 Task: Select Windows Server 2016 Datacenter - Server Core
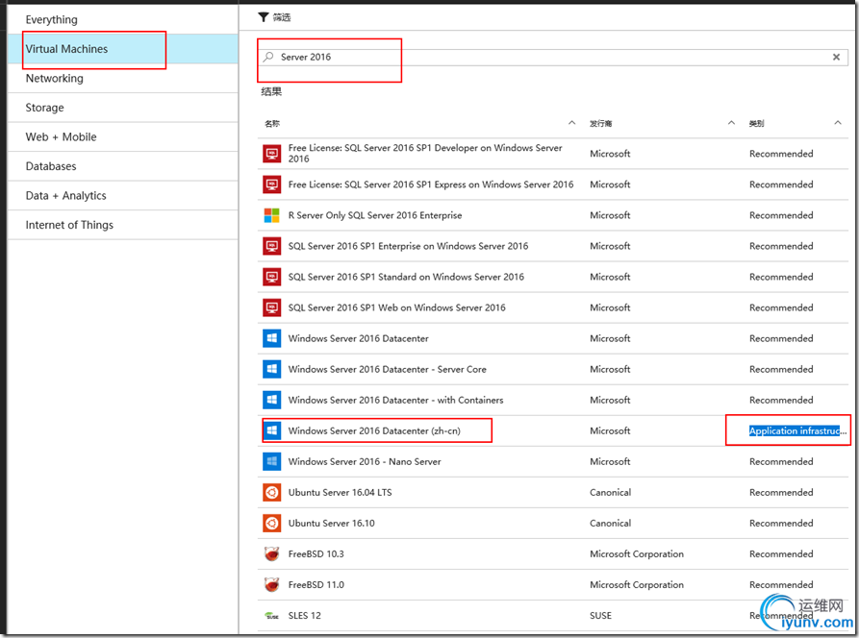pyautogui.click(x=388, y=369)
